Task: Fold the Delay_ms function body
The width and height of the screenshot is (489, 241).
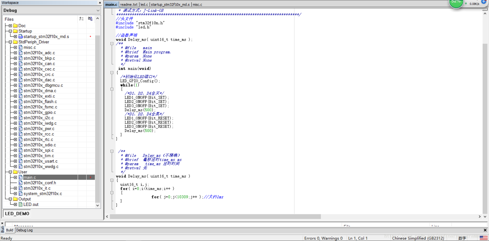Action: (112, 180)
